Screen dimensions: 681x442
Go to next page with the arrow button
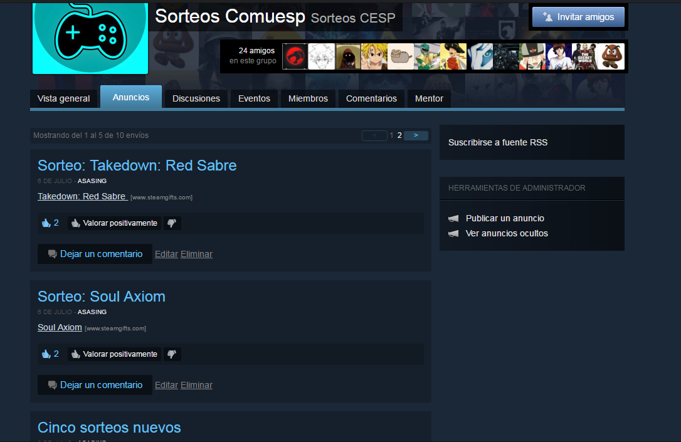click(x=416, y=135)
